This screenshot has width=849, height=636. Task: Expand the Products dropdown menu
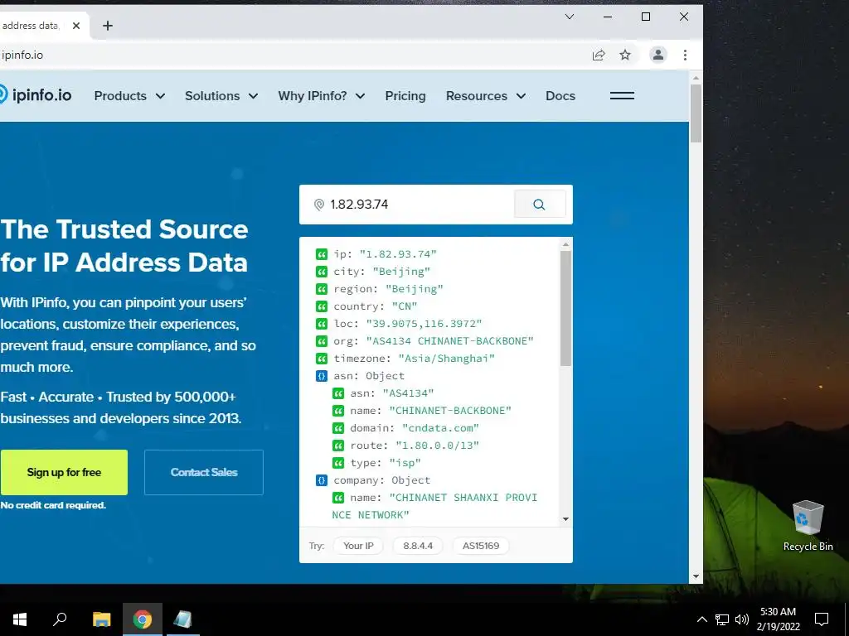tap(129, 96)
